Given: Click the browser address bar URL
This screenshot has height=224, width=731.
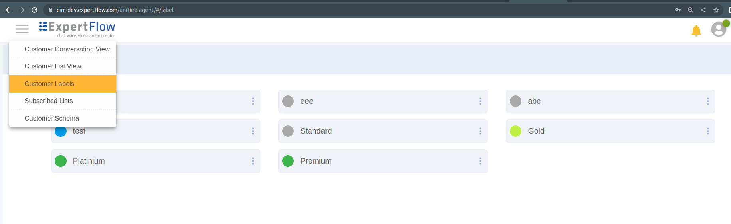Looking at the screenshot, I should [115, 10].
